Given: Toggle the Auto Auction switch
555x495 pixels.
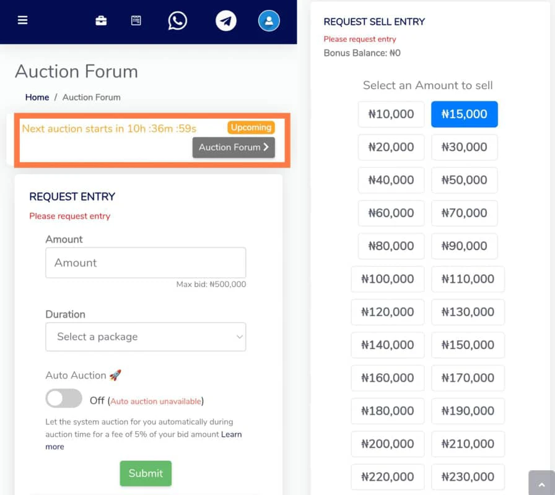Looking at the screenshot, I should click(x=64, y=398).
